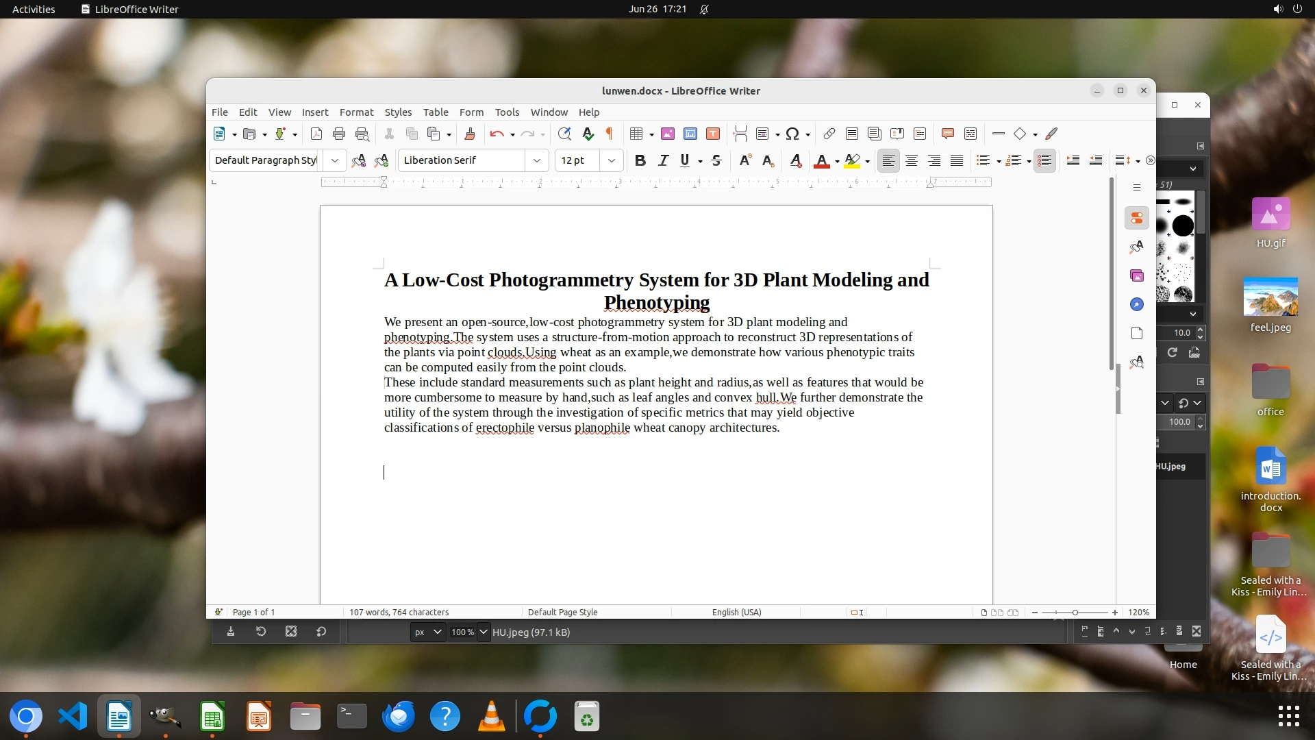The width and height of the screenshot is (1315, 740).
Task: Open the sidebar Navigator compass icon
Action: (x=1137, y=304)
